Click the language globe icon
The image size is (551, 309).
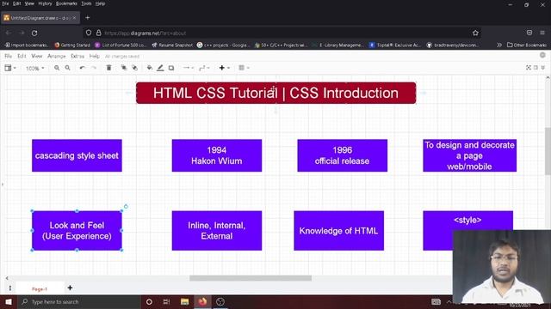(542, 55)
